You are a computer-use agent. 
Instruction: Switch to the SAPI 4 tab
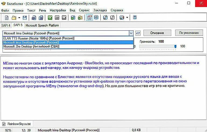[6, 25]
